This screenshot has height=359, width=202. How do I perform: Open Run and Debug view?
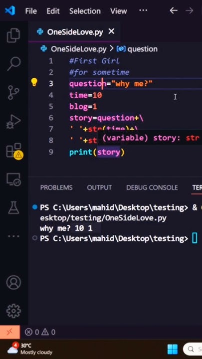click(x=13, y=122)
